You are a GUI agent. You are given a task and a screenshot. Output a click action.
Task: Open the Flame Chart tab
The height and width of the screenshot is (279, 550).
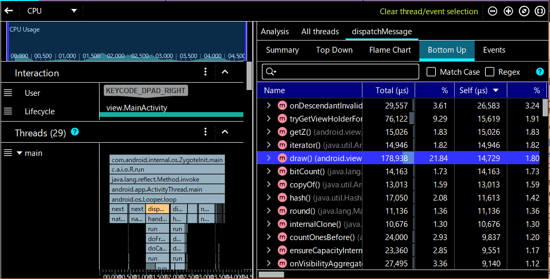[390, 50]
